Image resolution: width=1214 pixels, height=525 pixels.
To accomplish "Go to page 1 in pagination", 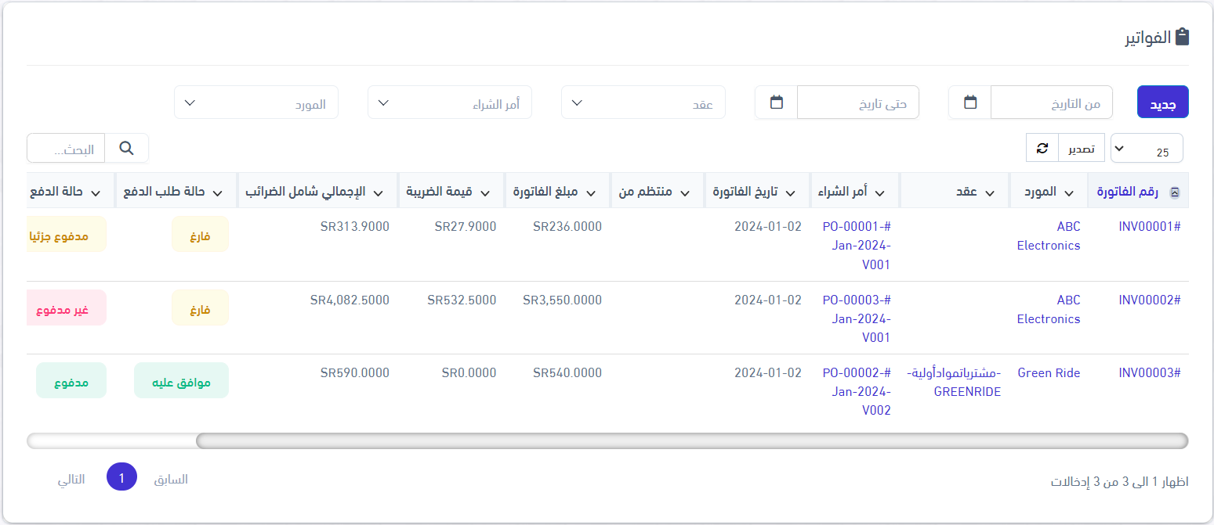I will [x=121, y=477].
